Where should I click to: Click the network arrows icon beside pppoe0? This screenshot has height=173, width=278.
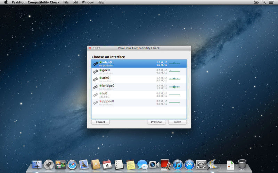click(x=96, y=102)
